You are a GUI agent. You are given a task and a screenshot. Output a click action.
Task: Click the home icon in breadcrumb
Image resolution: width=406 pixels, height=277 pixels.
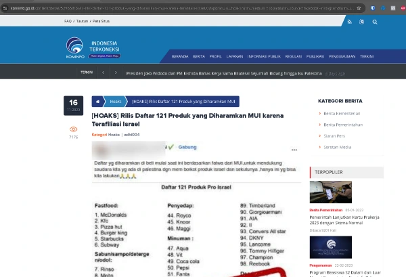pyautogui.click(x=98, y=102)
